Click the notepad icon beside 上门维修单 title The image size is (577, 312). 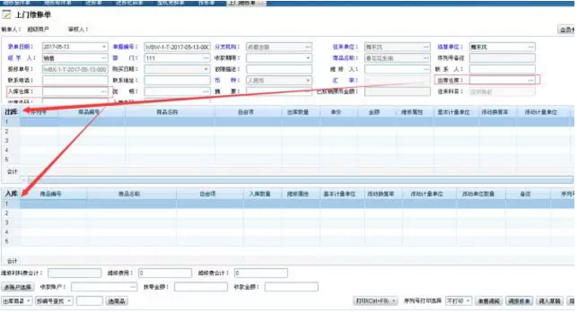(x=7, y=15)
